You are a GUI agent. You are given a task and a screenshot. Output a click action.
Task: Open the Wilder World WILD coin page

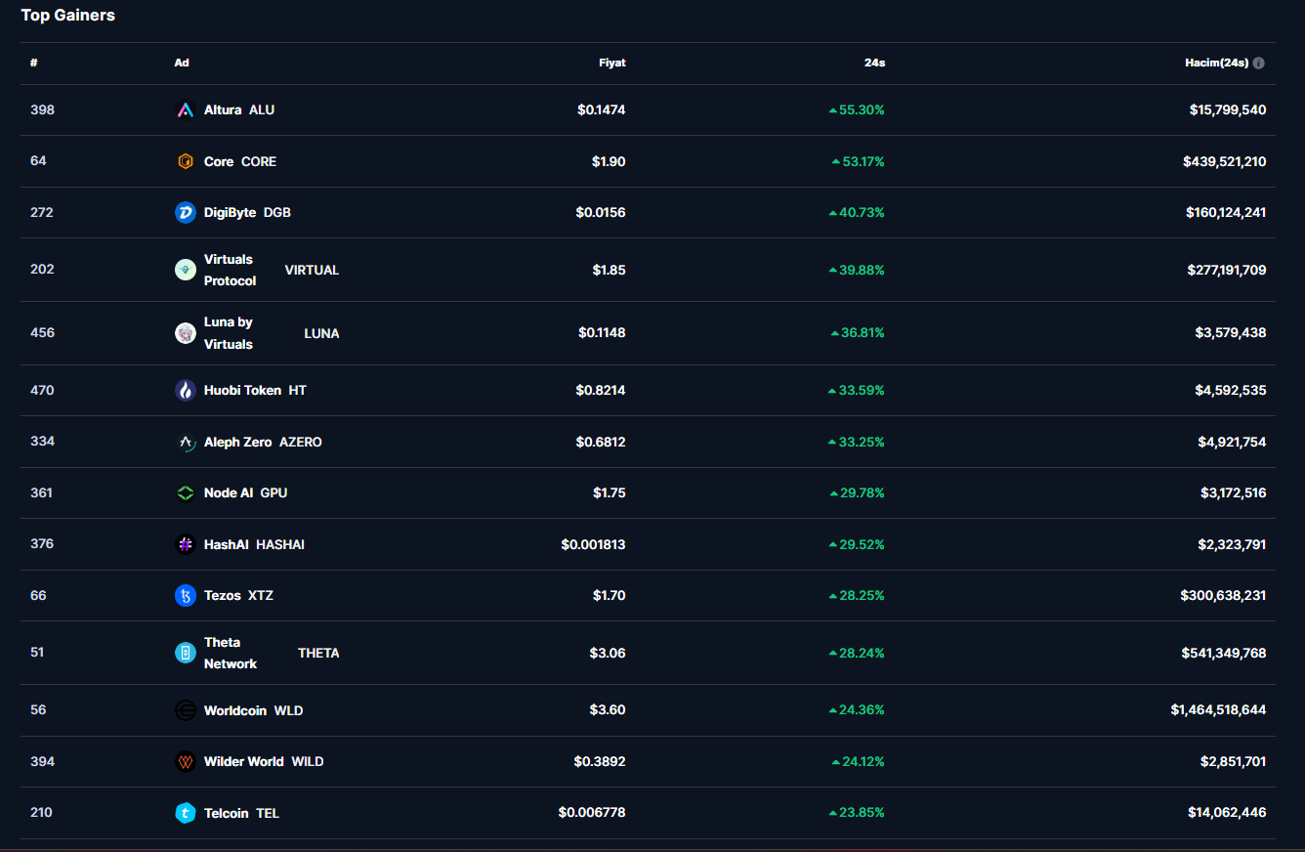(x=264, y=761)
